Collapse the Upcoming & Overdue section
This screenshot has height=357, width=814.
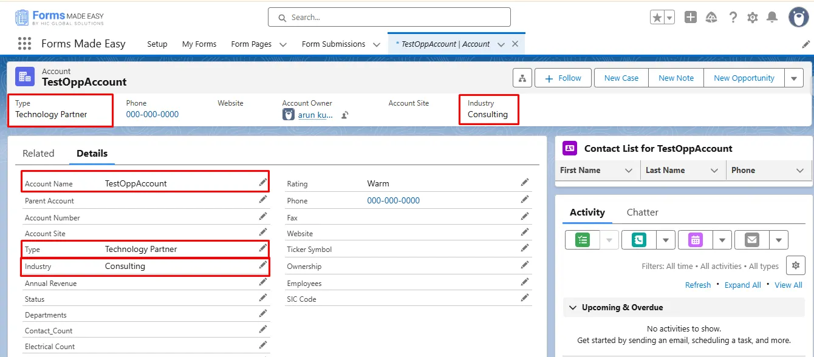pos(572,308)
